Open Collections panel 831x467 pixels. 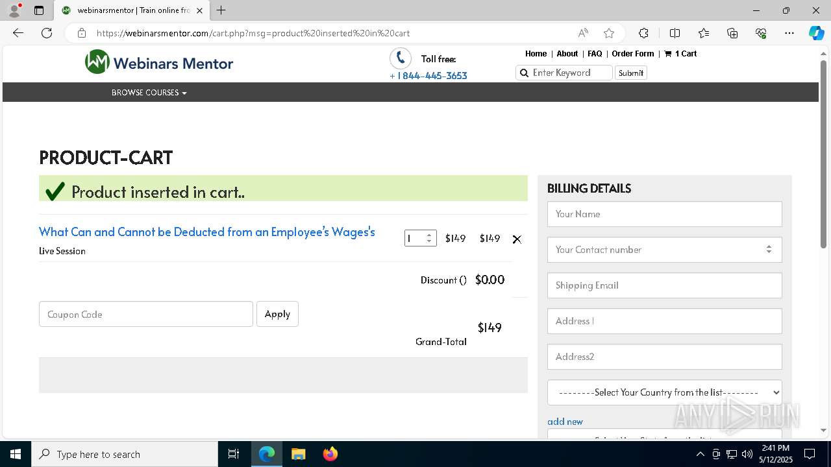732,33
